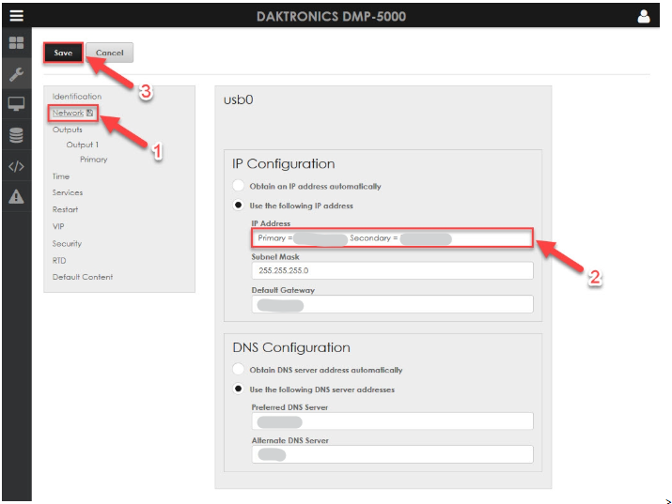Open the Network settings section
The height and width of the screenshot is (504, 672).
click(68, 113)
